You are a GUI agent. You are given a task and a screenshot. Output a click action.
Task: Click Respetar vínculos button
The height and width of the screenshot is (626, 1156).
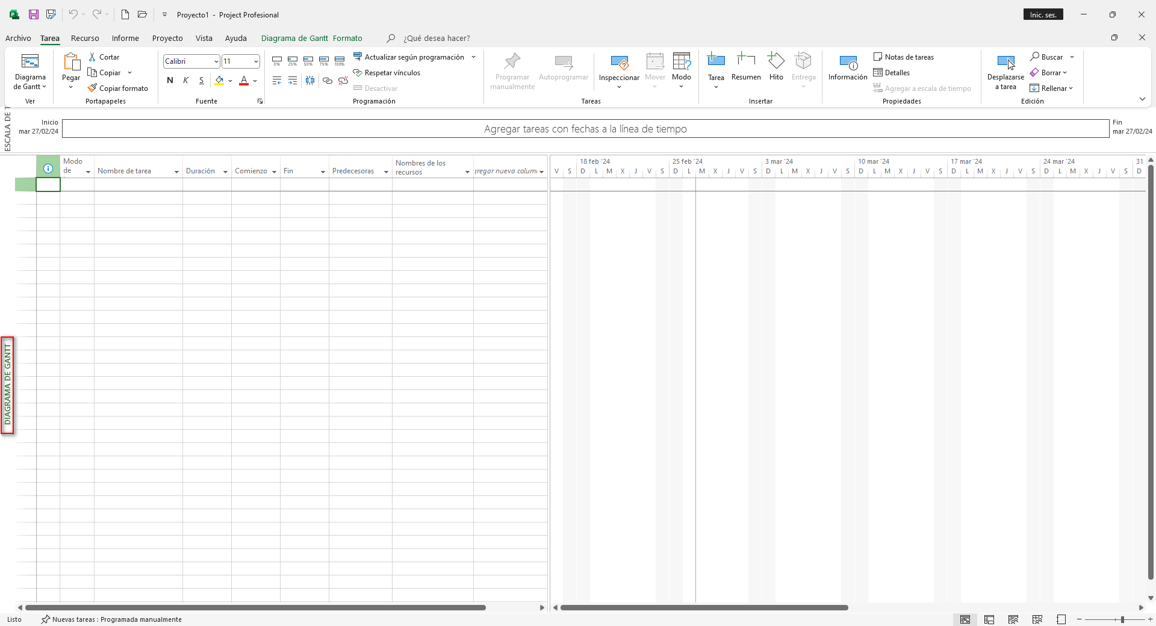click(x=387, y=73)
